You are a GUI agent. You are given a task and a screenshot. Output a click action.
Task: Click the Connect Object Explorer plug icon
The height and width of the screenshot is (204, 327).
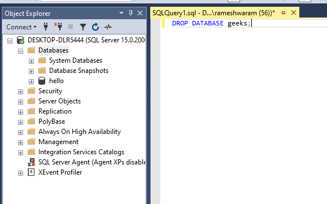[x=46, y=27]
